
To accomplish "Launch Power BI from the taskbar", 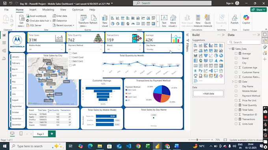I will point(158,146).
